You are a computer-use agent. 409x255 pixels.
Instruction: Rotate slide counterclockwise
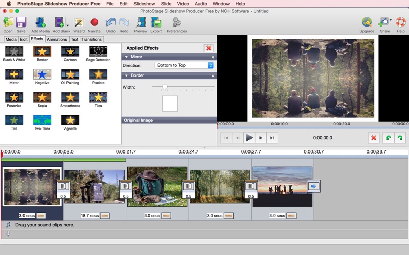pyautogui.click(x=388, y=138)
